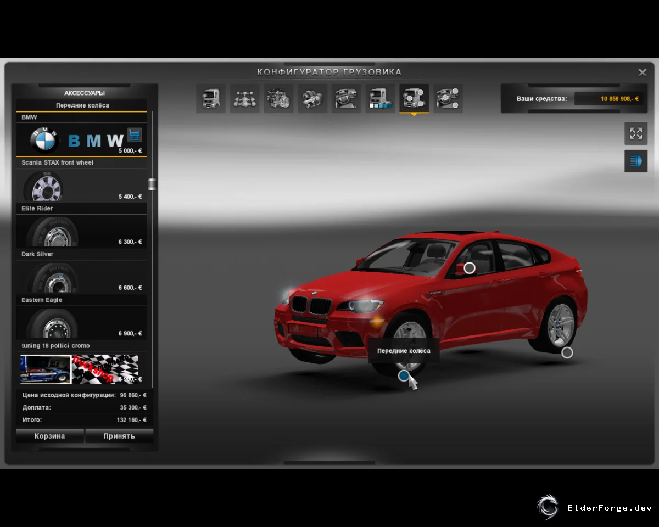Click the Elite Rider name label

[37, 209]
